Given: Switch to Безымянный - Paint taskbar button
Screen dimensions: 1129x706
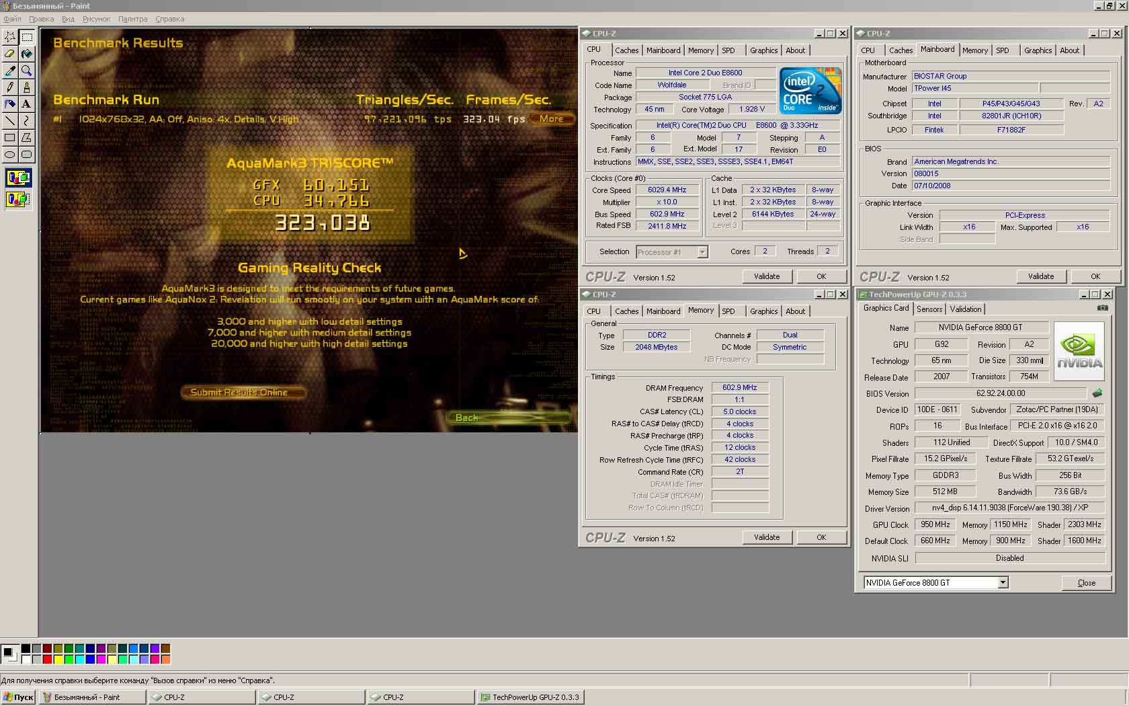Looking at the screenshot, I should (x=92, y=697).
